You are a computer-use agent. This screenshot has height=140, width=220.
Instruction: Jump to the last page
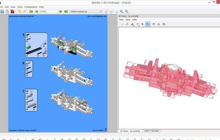pyautogui.click(x=66, y=11)
